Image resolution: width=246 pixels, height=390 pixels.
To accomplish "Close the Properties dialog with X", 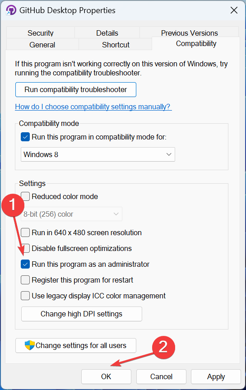I will point(234,10).
